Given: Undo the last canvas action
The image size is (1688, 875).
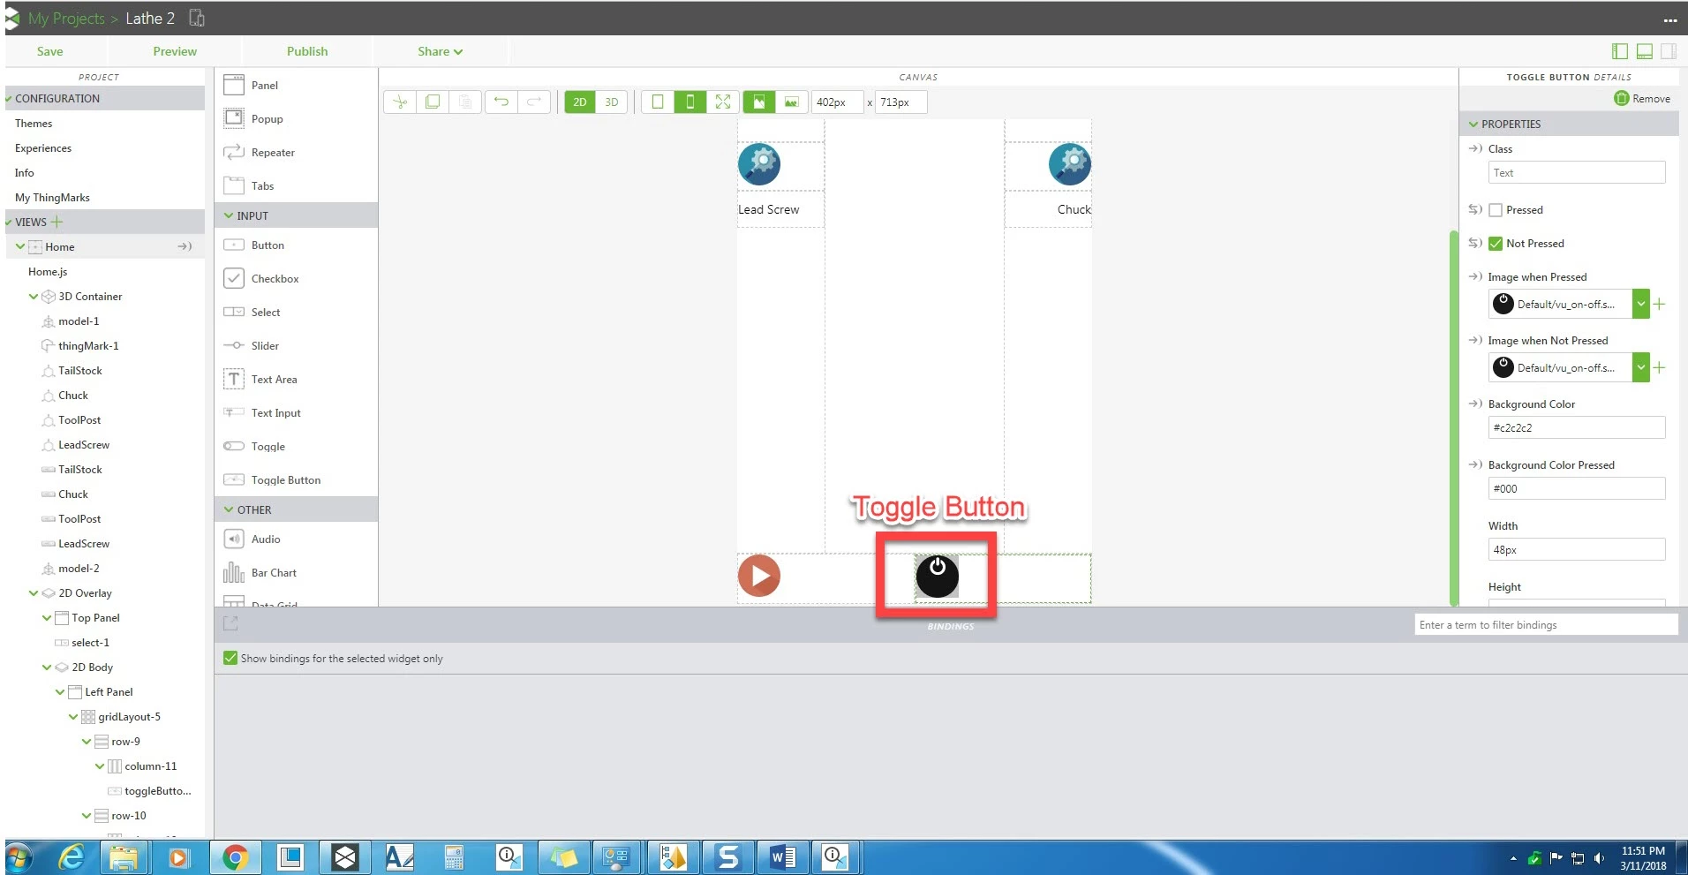Looking at the screenshot, I should click(501, 102).
